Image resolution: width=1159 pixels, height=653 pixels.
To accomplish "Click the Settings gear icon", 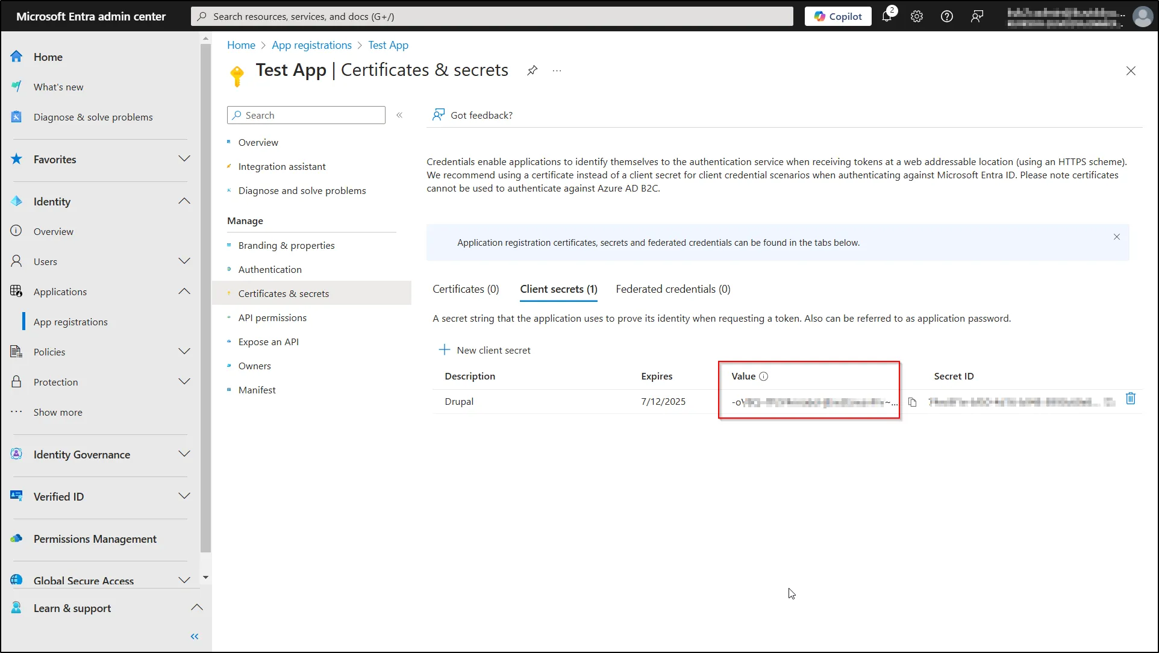I will coord(917,16).
